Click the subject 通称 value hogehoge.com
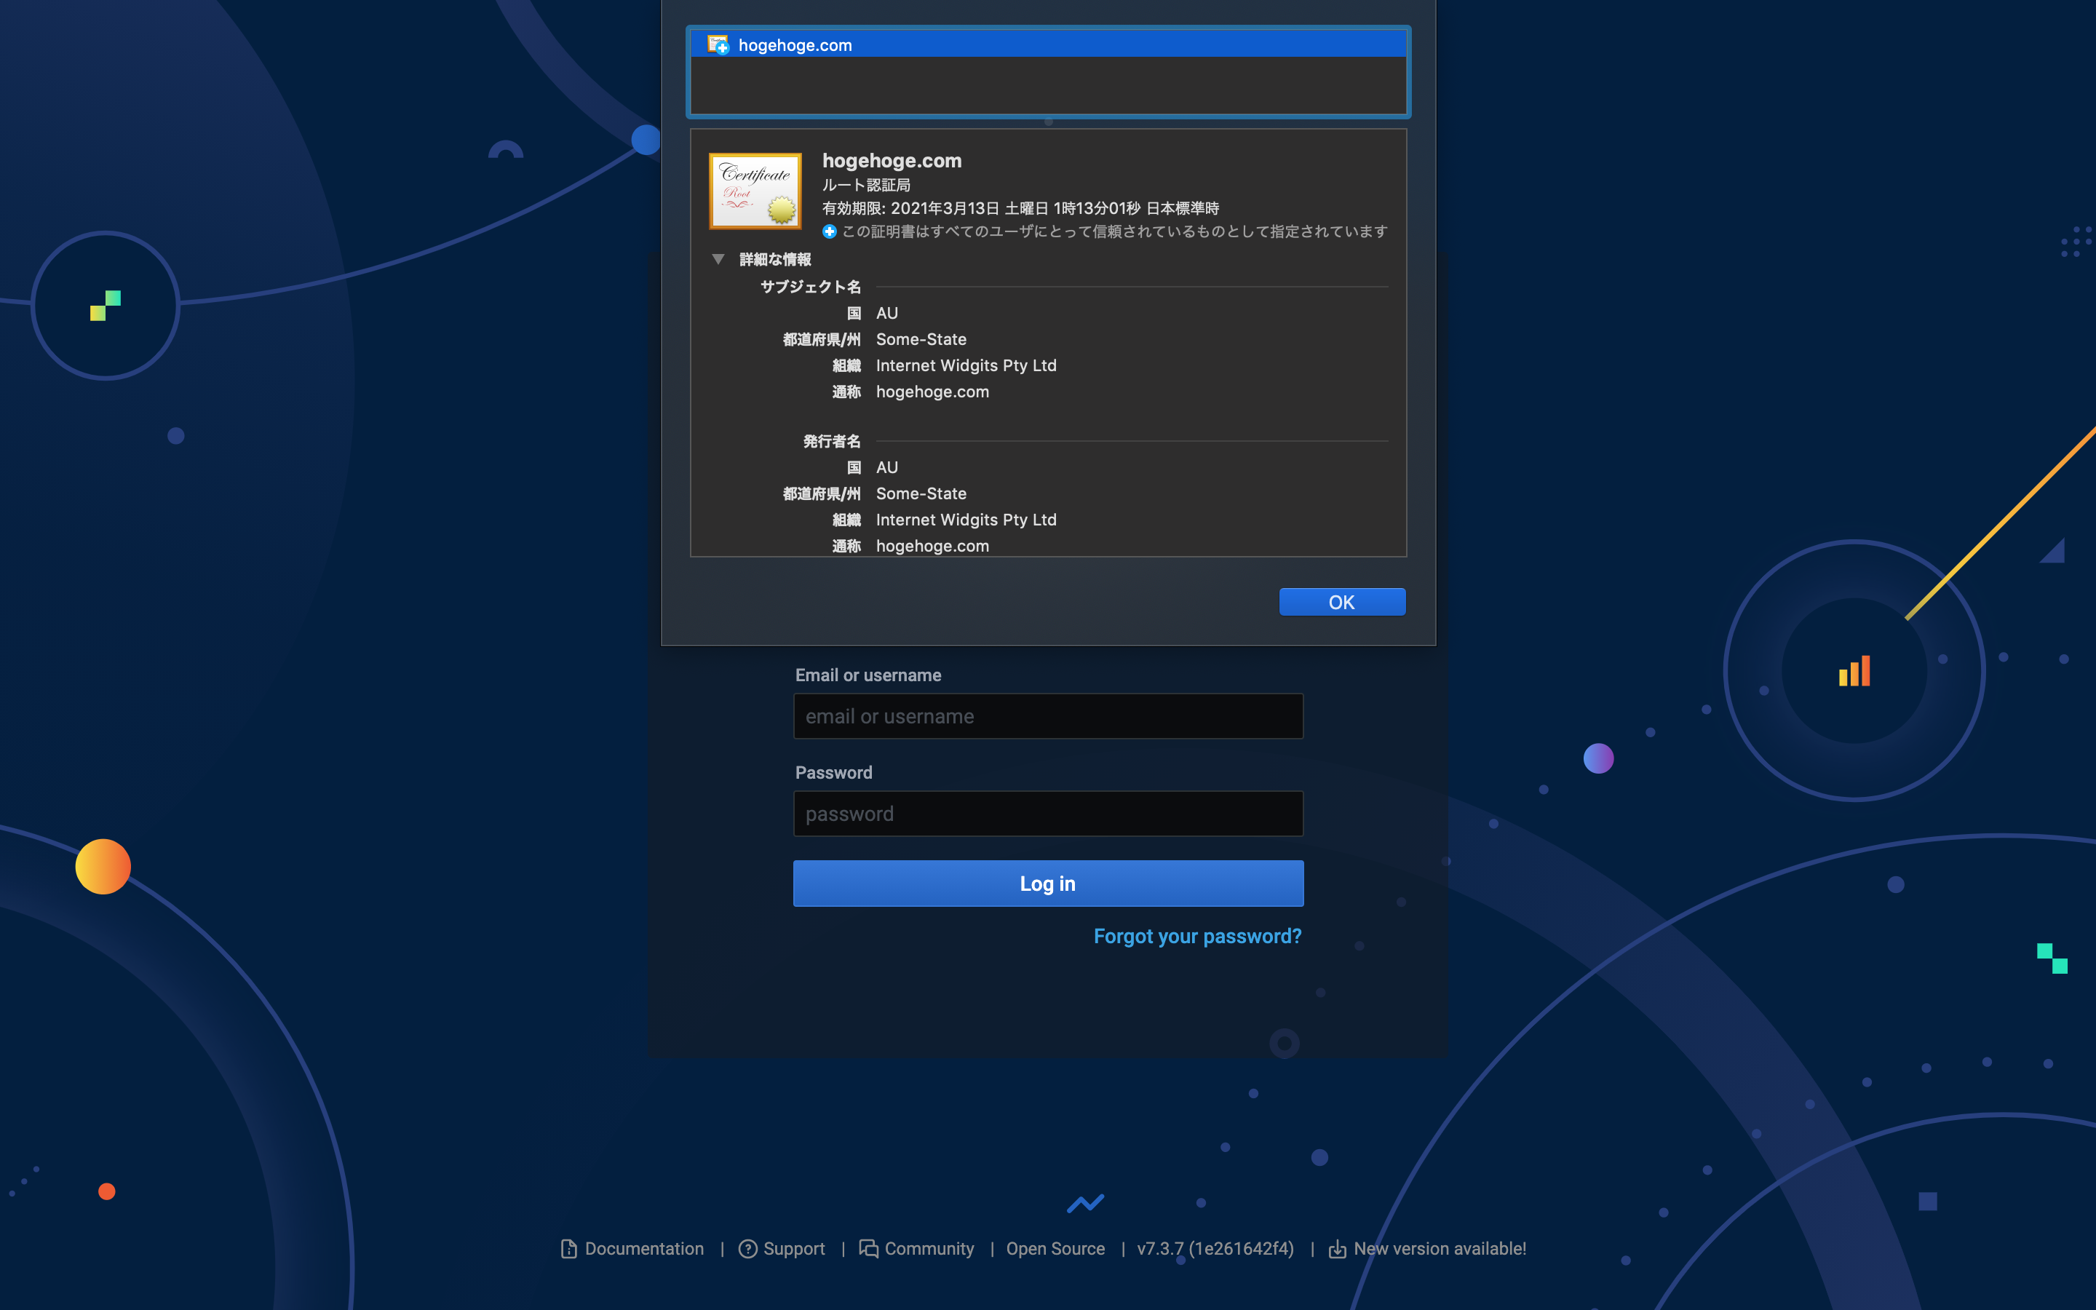Viewport: 2096px width, 1310px height. 932,392
